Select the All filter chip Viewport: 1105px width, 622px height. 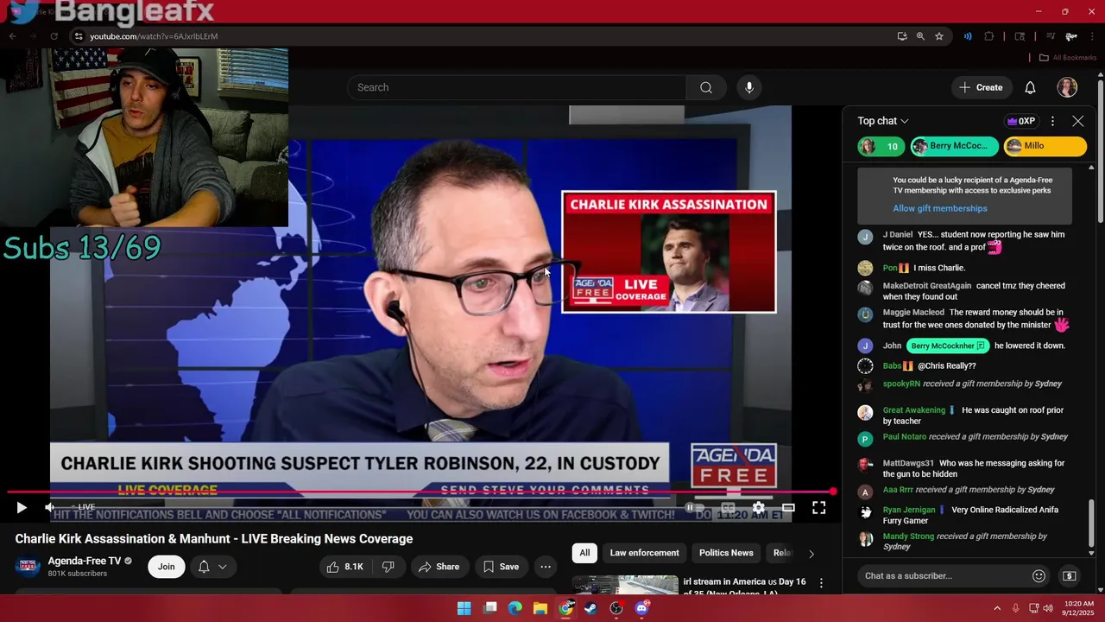[584, 553]
